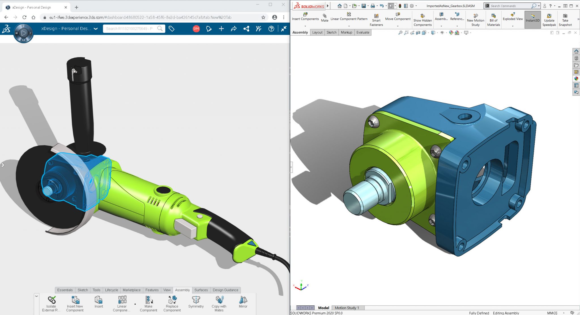
Task: Toggle Hide/Show Items eye icon
Action: click(442, 32)
